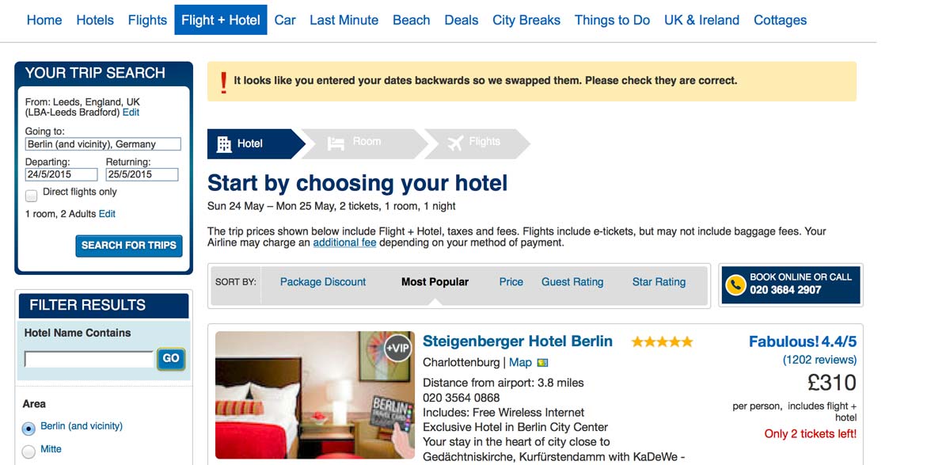Click the +VIP badge on hotel photo
The width and height of the screenshot is (950, 465).
[397, 349]
